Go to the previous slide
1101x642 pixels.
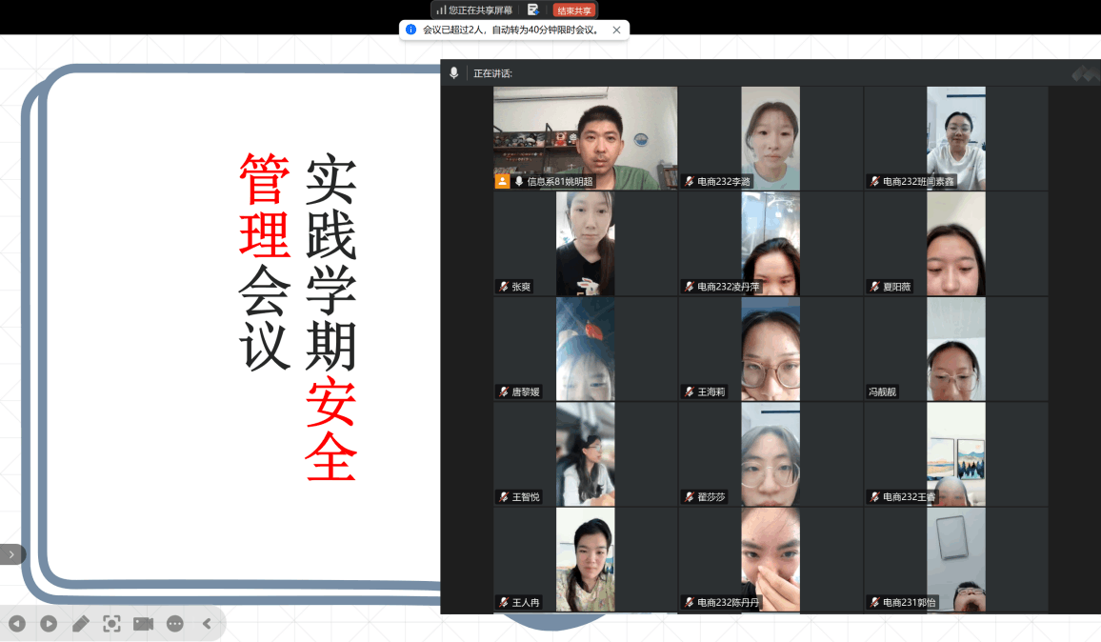(16, 624)
